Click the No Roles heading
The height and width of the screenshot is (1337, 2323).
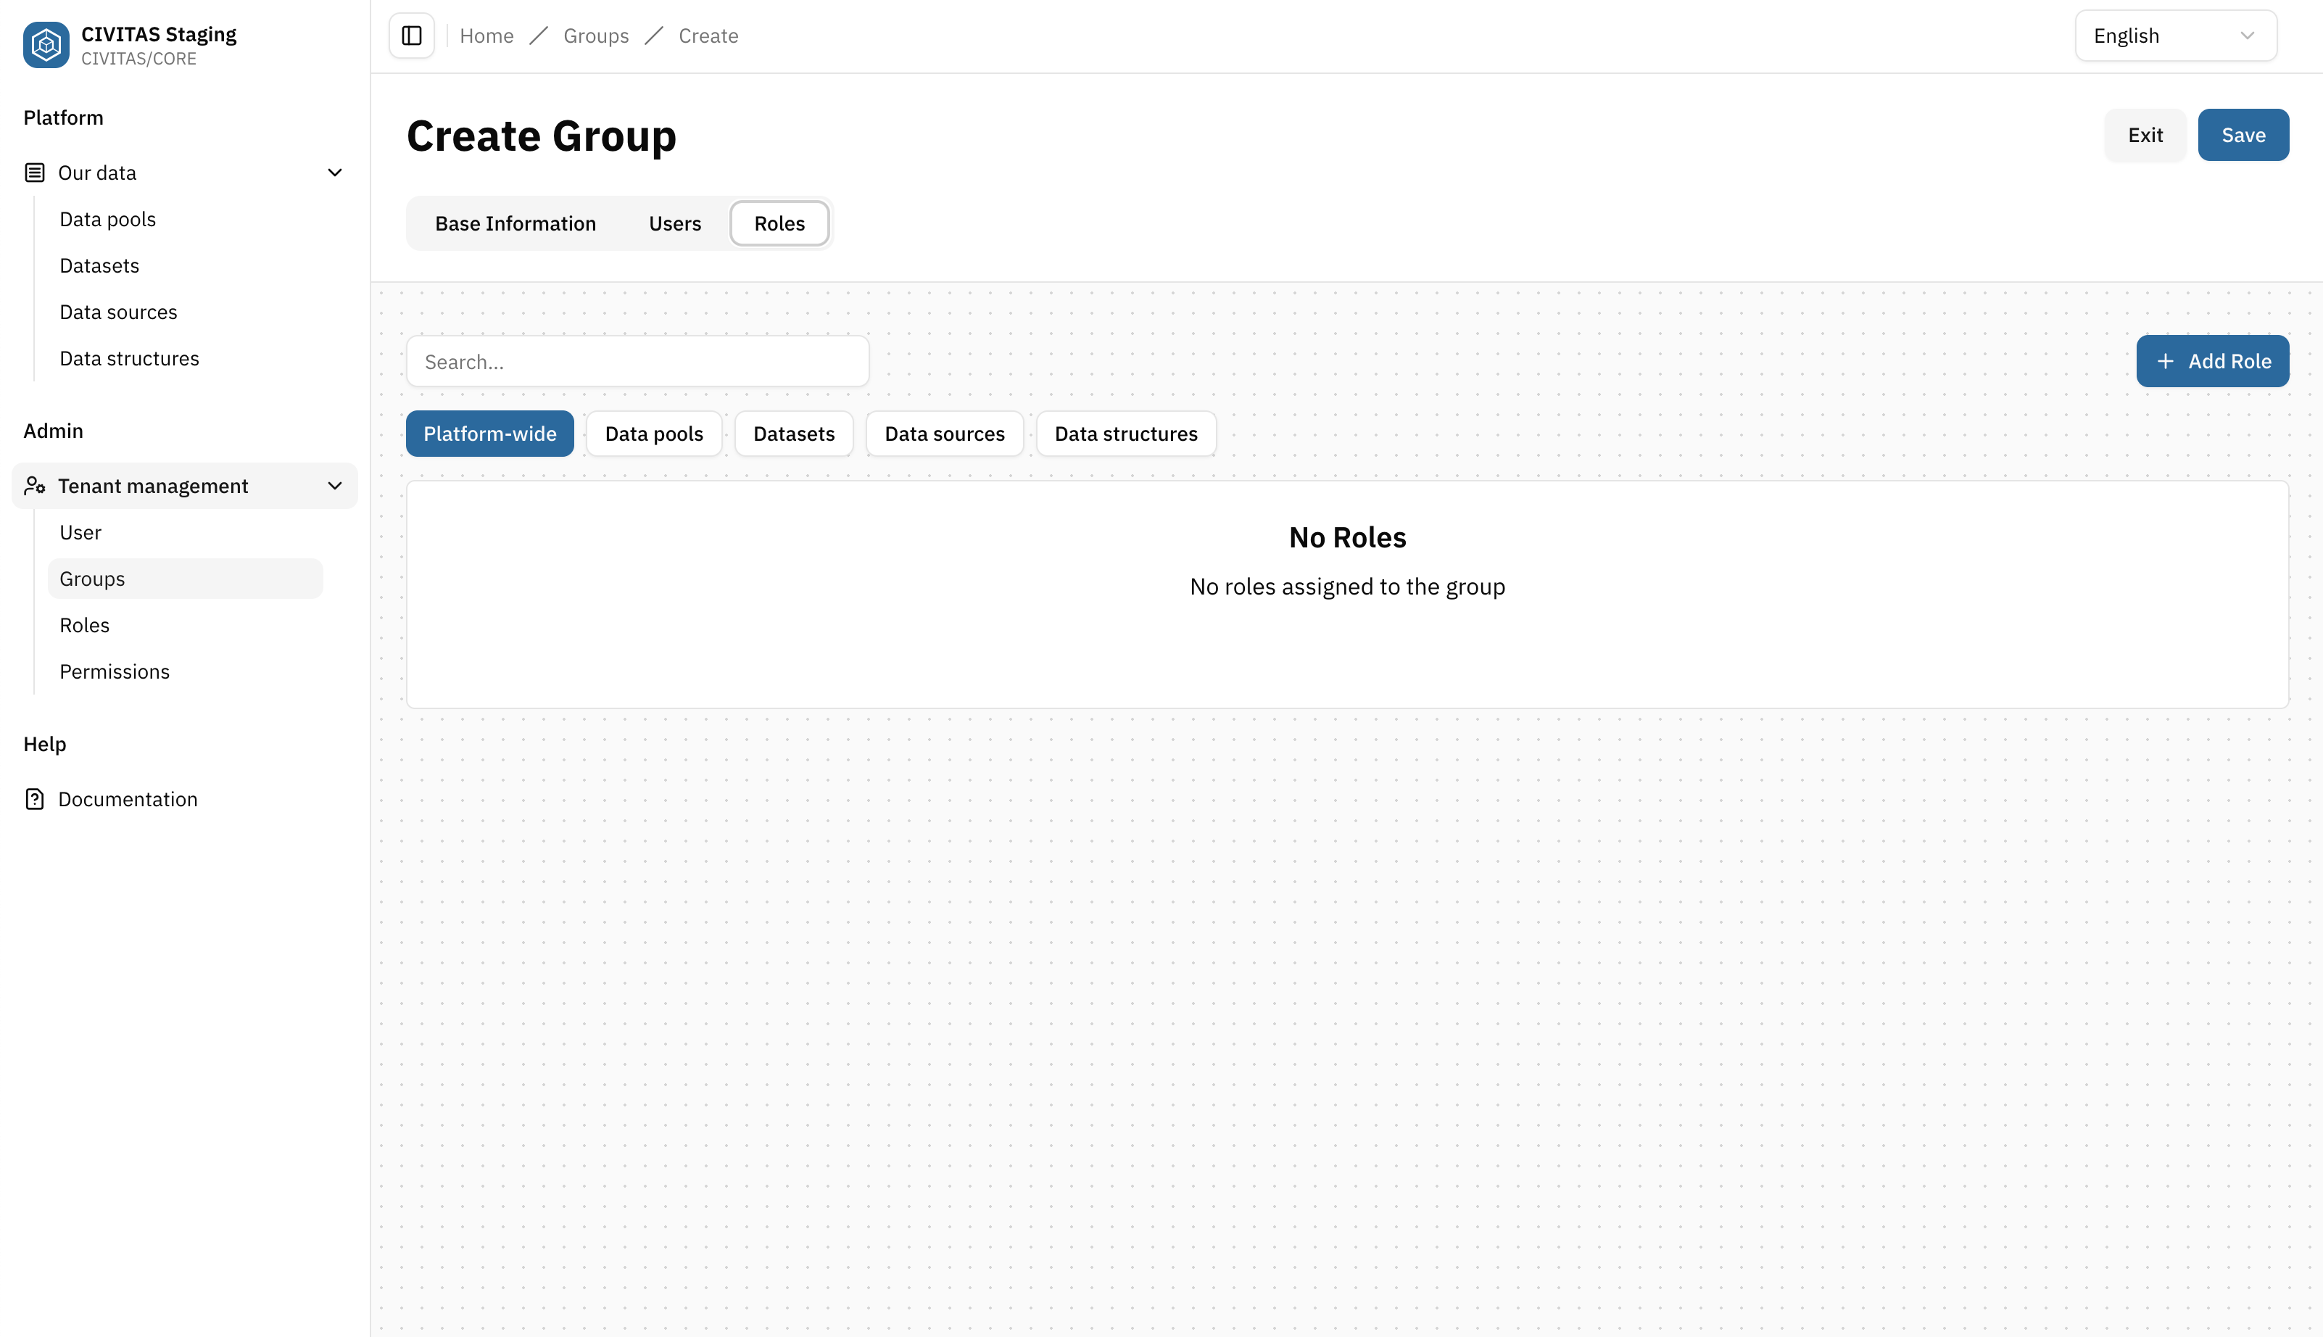tap(1347, 537)
